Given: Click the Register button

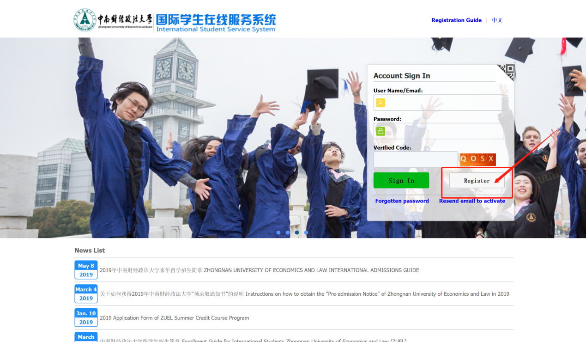Looking at the screenshot, I should (x=477, y=181).
